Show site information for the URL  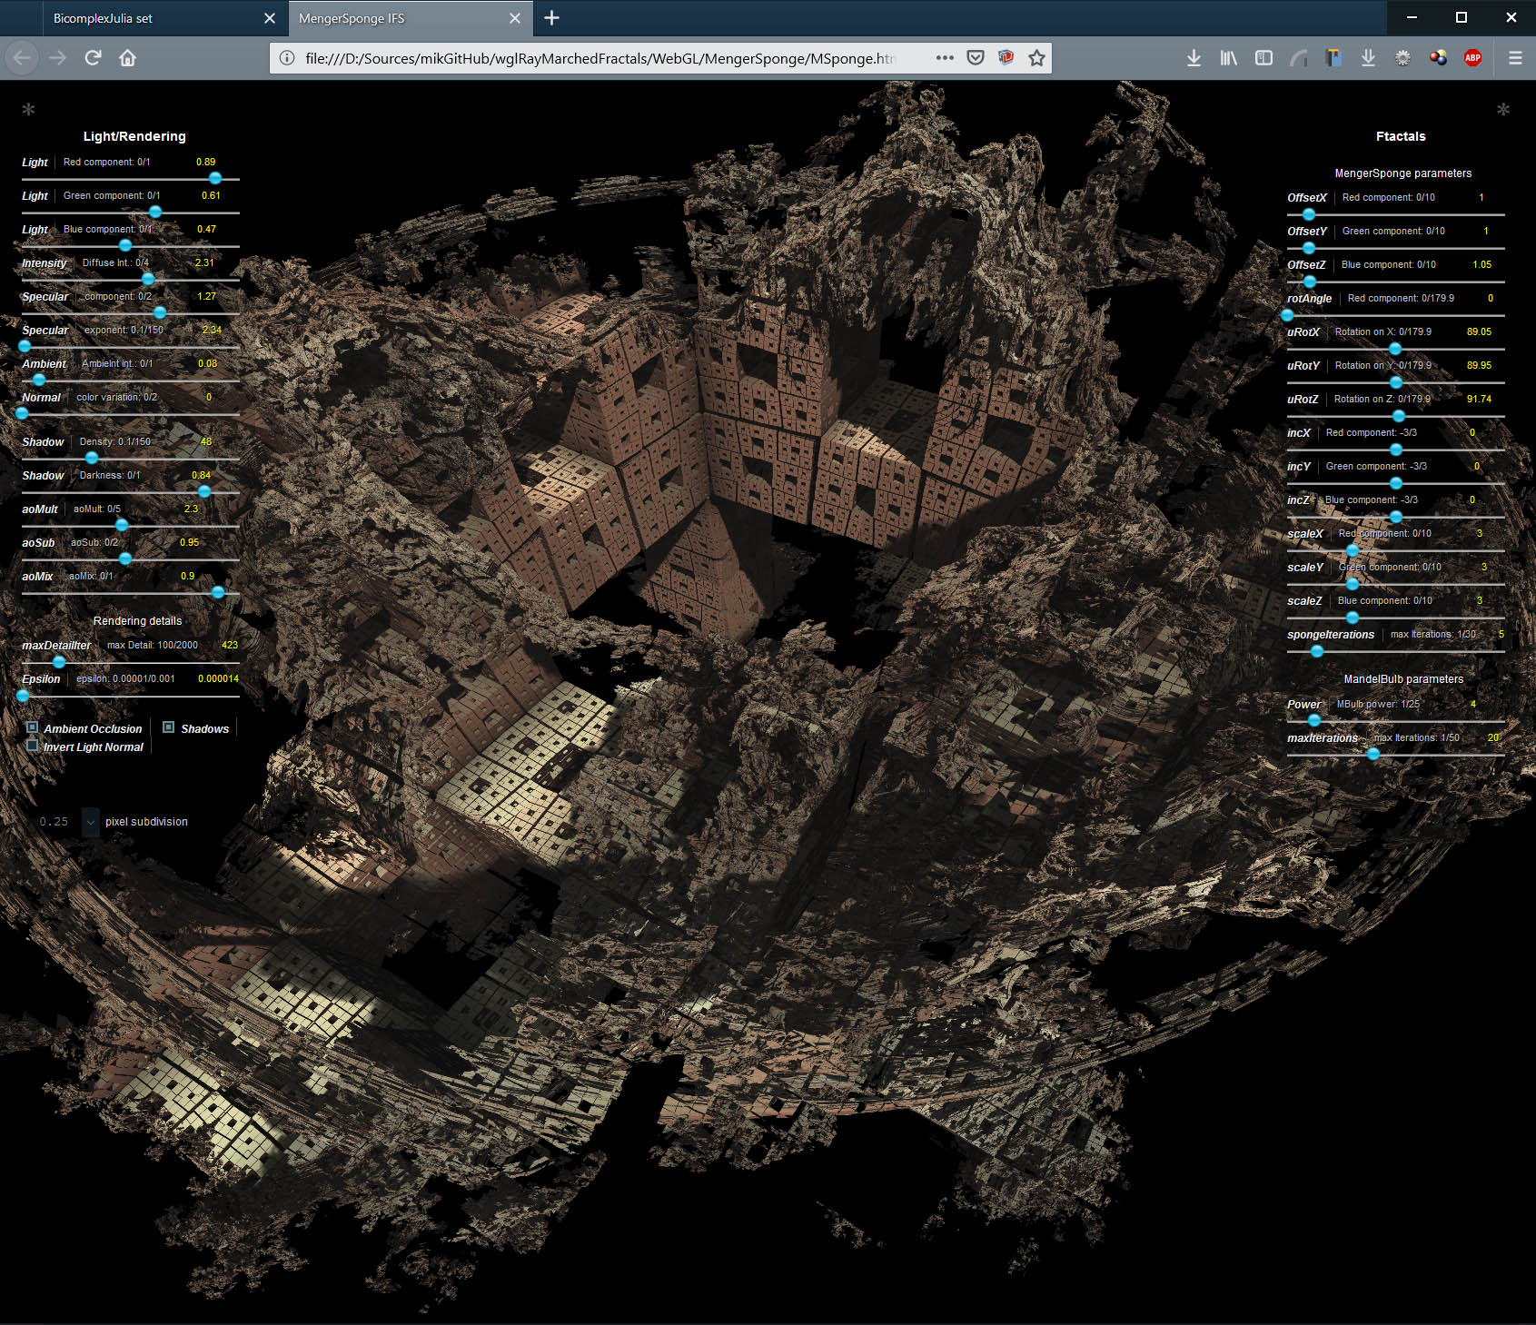click(x=287, y=58)
